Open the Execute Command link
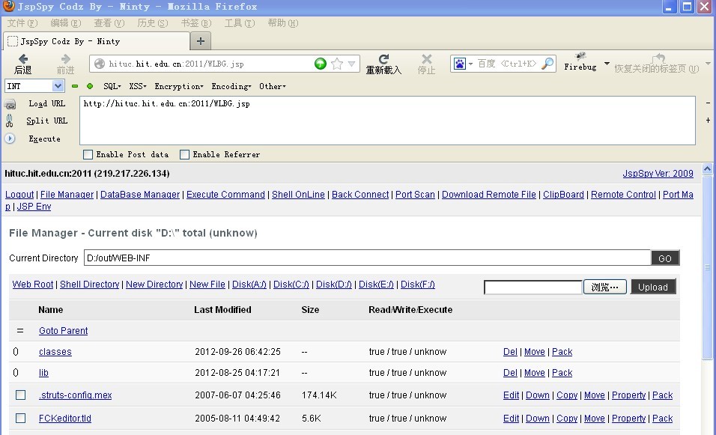 point(225,195)
